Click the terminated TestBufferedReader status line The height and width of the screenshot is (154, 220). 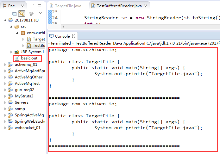tap(134, 43)
